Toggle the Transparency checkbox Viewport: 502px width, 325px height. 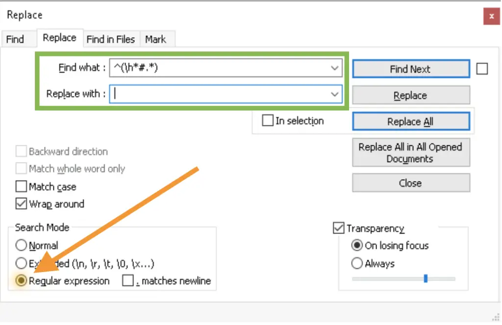pyautogui.click(x=338, y=228)
